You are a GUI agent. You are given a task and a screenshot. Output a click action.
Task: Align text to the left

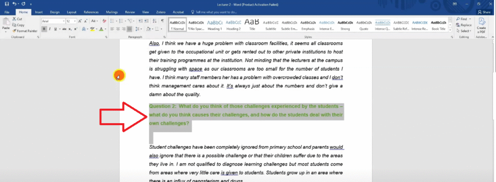point(112,29)
